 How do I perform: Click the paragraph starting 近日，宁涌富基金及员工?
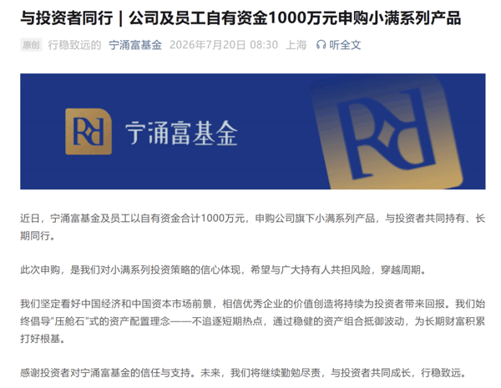click(x=253, y=227)
